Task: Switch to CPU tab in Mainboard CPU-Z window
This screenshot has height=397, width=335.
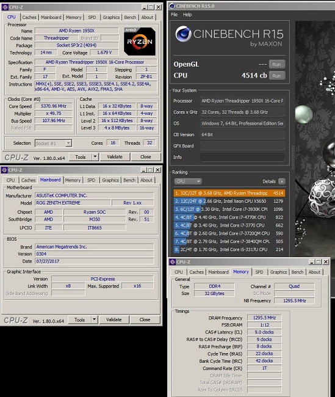Action: click(10, 180)
